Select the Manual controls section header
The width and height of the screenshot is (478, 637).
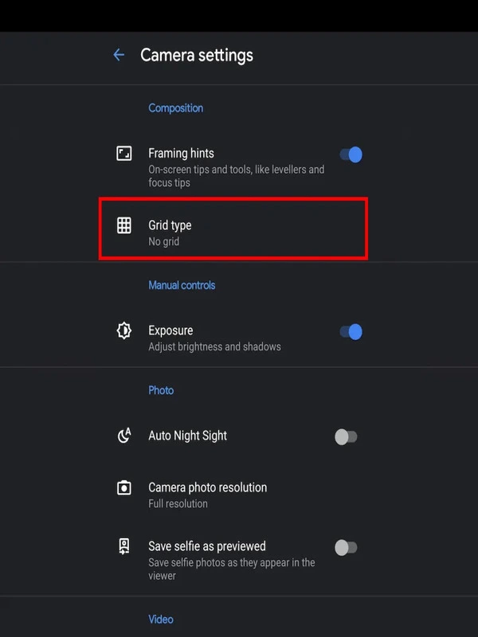[182, 285]
